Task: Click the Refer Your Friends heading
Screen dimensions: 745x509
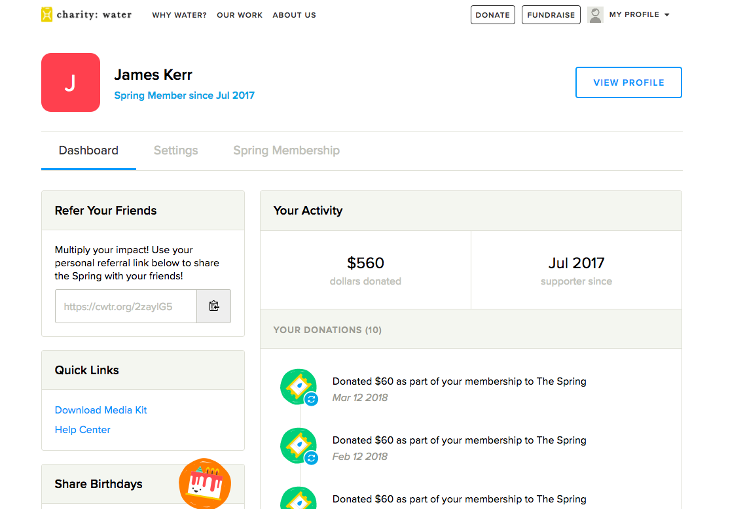Action: point(105,211)
